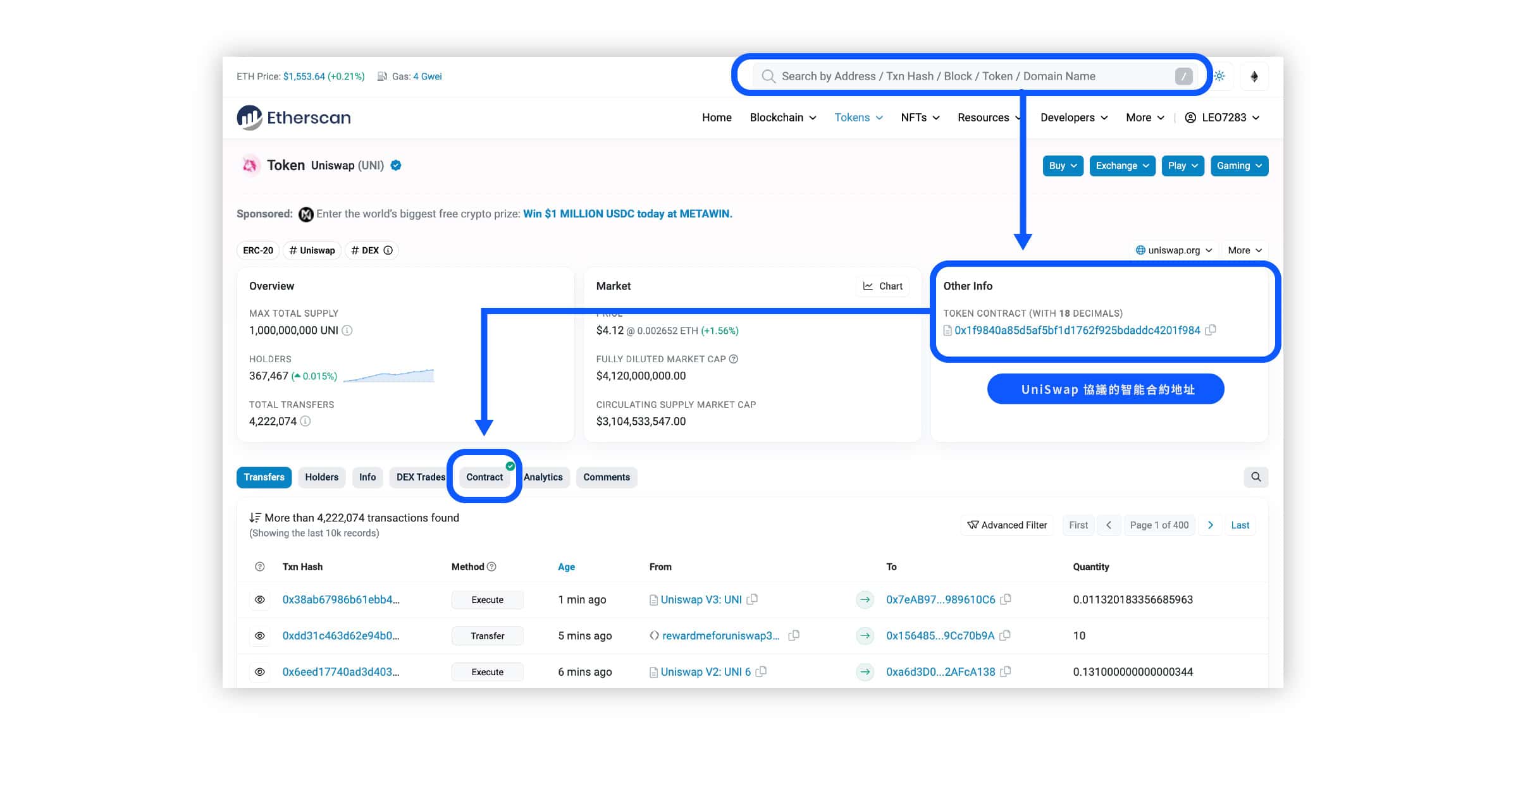Toggle the light/dark theme sun icon
Image resolution: width=1518 pixels, height=794 pixels.
click(x=1220, y=76)
